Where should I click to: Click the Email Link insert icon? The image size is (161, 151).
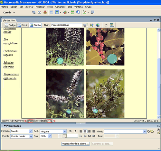[39, 12]
